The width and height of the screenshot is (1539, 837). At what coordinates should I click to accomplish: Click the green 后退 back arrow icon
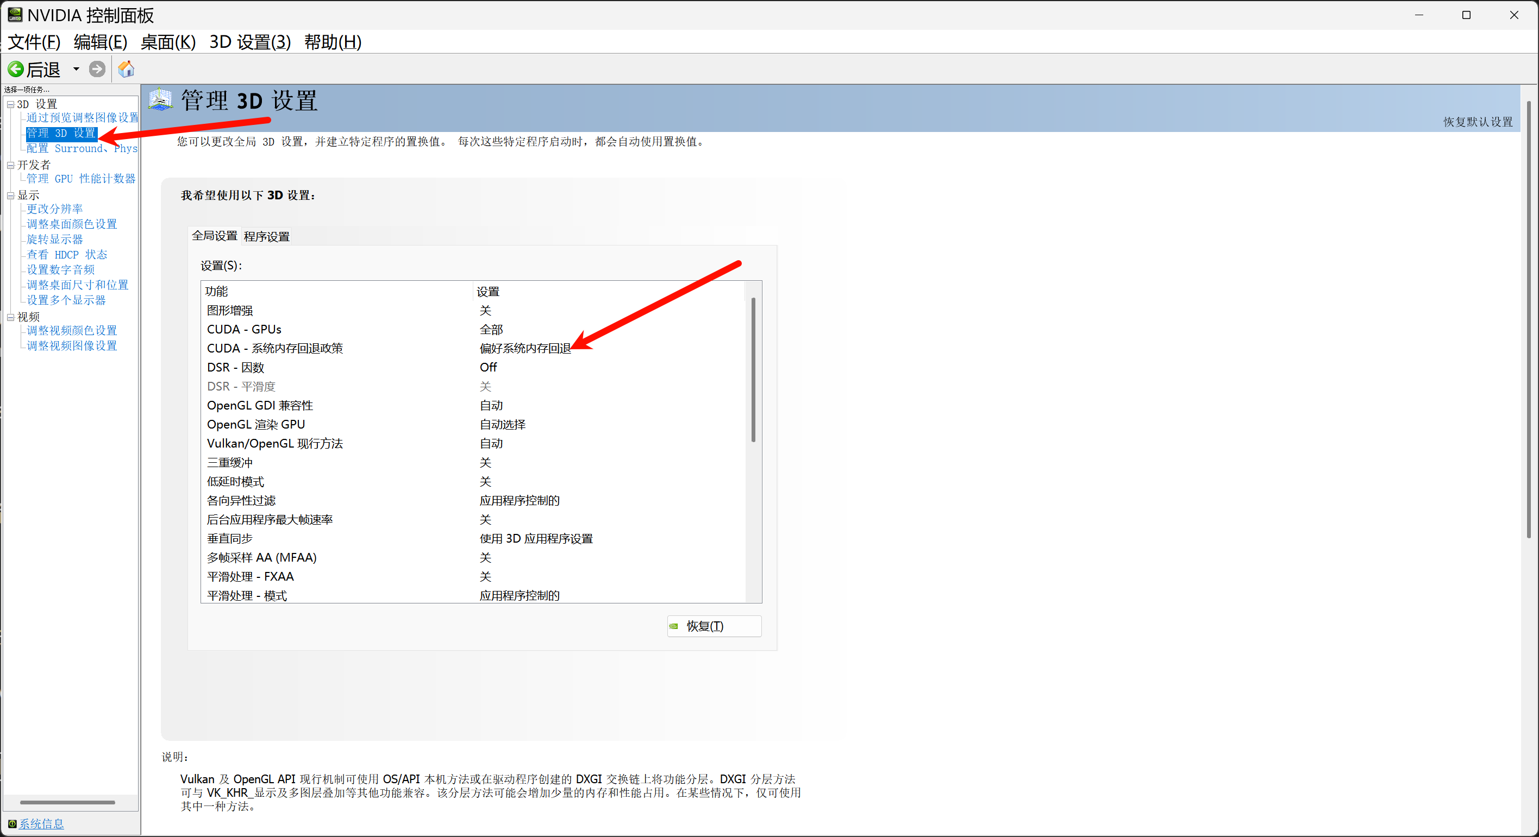tap(16, 70)
